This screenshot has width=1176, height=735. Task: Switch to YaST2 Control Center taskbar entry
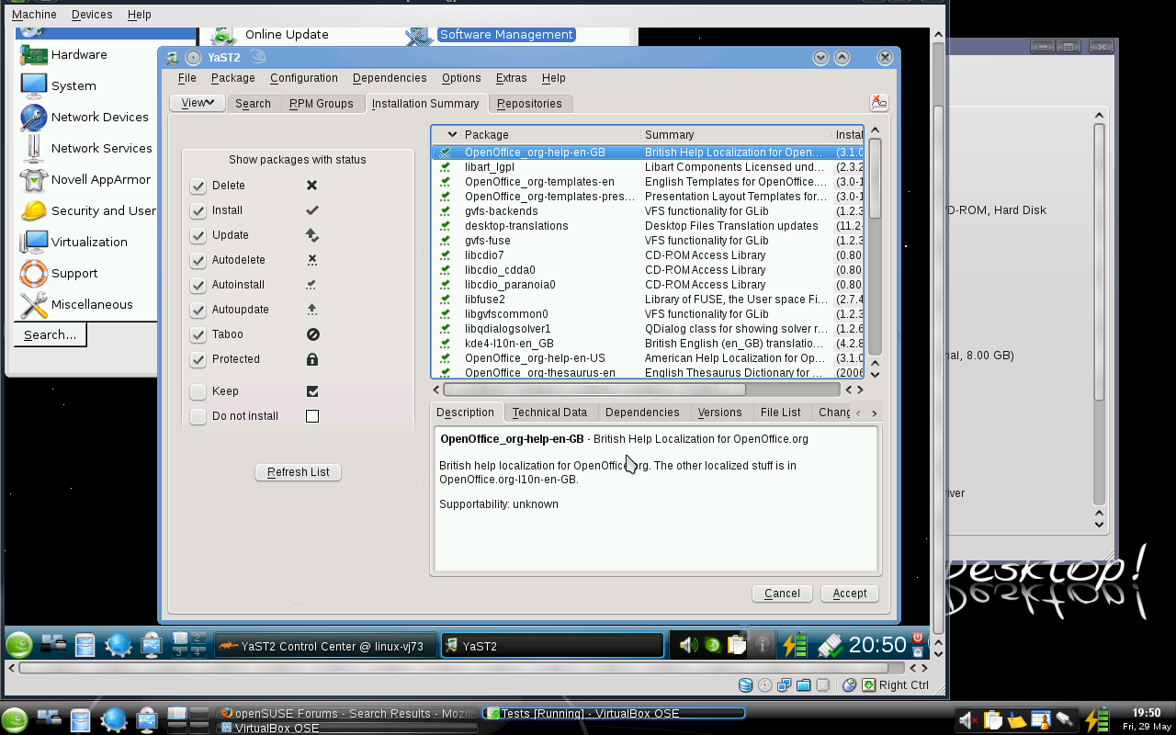tap(324, 646)
